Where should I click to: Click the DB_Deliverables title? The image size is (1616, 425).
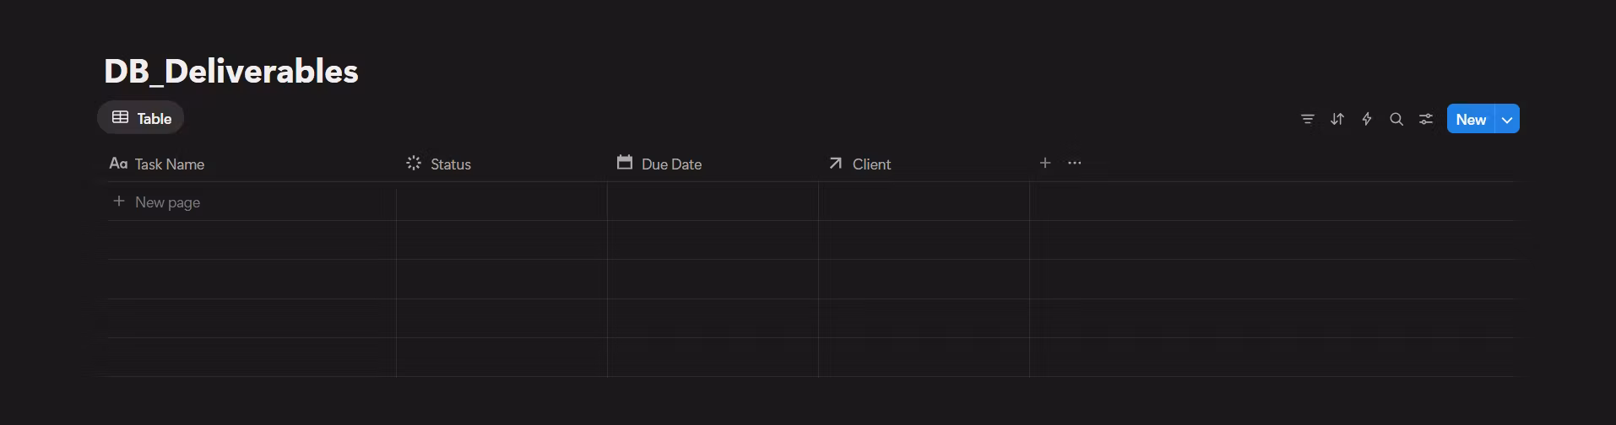(231, 71)
